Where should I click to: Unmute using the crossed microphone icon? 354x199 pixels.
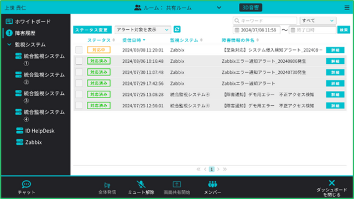141,184
